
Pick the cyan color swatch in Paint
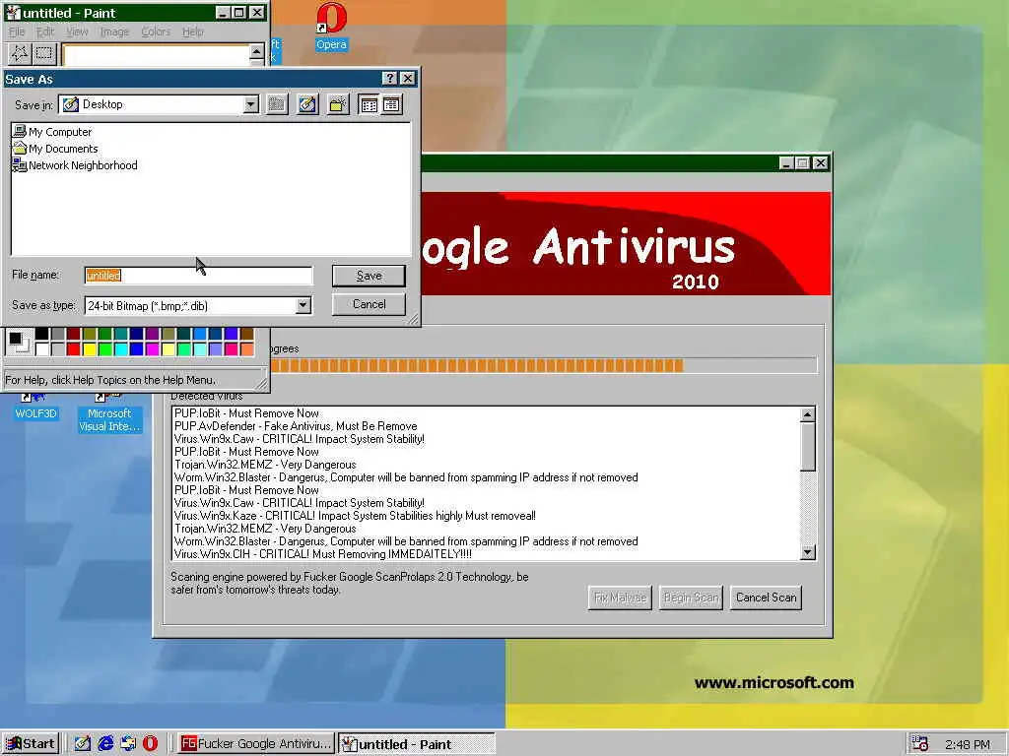tap(120, 349)
